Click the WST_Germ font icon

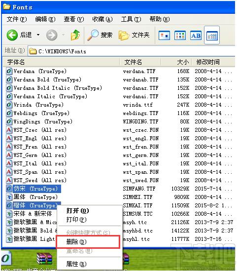(x=9, y=155)
